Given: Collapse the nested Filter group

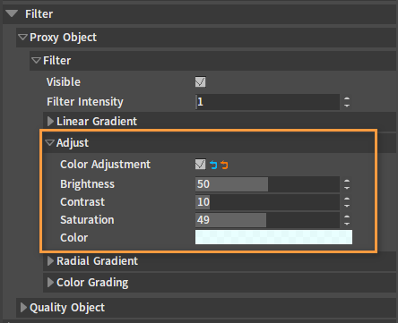Looking at the screenshot, I should (36, 61).
